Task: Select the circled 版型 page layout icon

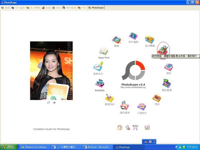Action: tap(163, 49)
